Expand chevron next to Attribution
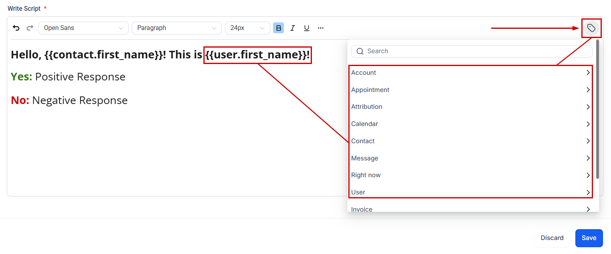This screenshot has height=254, width=611. [x=588, y=107]
